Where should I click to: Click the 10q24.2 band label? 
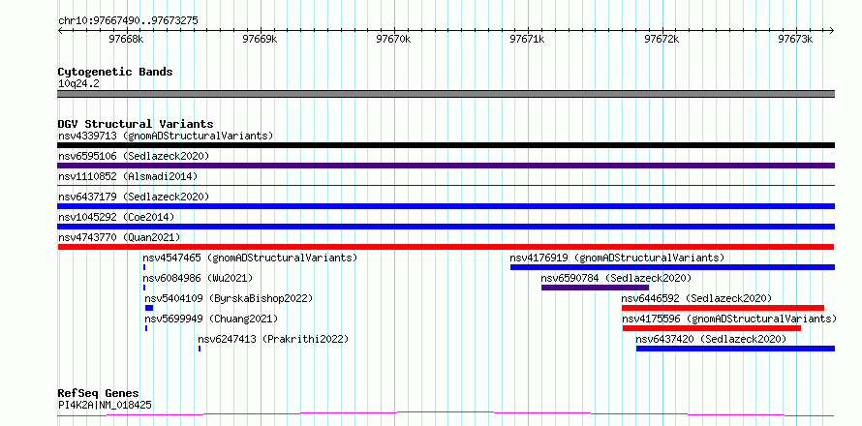tap(78, 84)
